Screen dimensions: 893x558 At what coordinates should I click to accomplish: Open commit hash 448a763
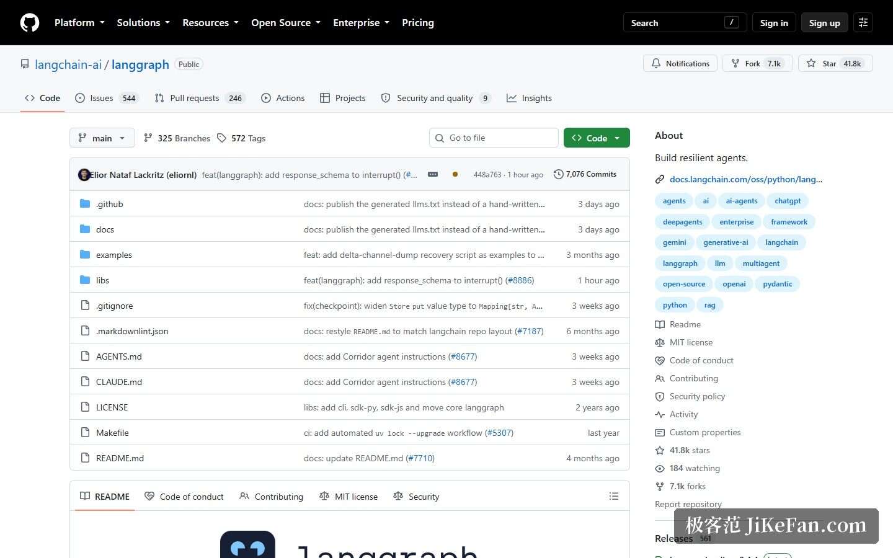tap(487, 175)
